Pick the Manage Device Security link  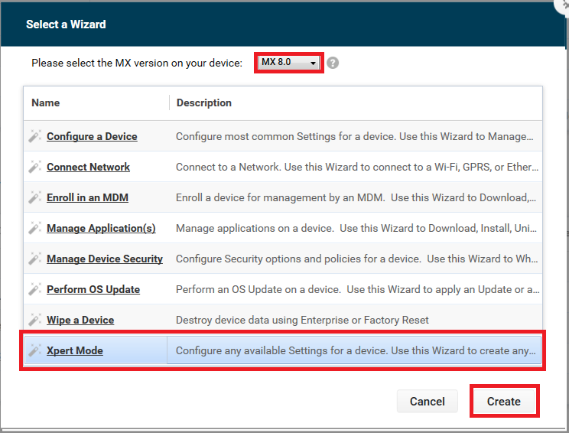pos(105,259)
